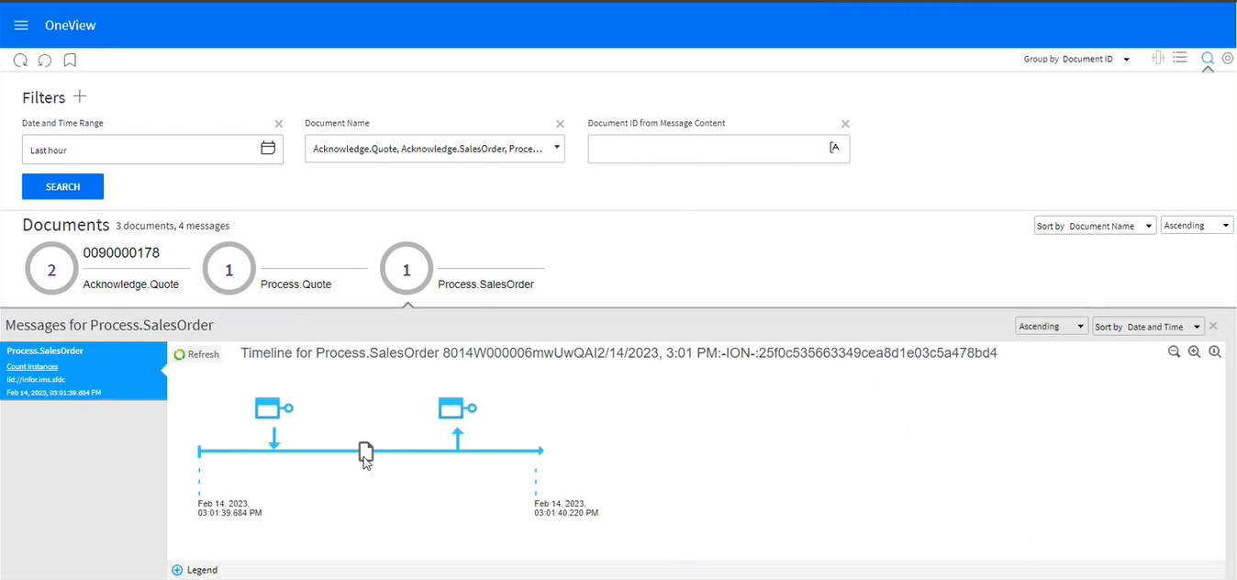Expand the Legend at the bottom
The width and height of the screenshot is (1237, 580).
[195, 569]
